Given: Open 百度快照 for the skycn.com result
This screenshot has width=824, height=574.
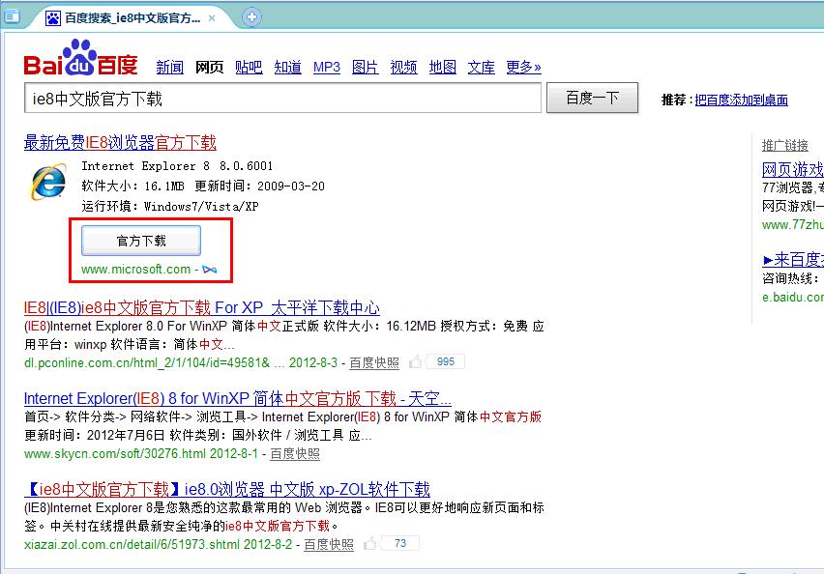Looking at the screenshot, I should [295, 453].
